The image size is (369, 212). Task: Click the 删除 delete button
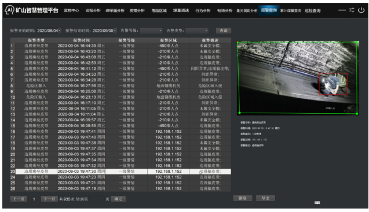pyautogui.click(x=243, y=198)
